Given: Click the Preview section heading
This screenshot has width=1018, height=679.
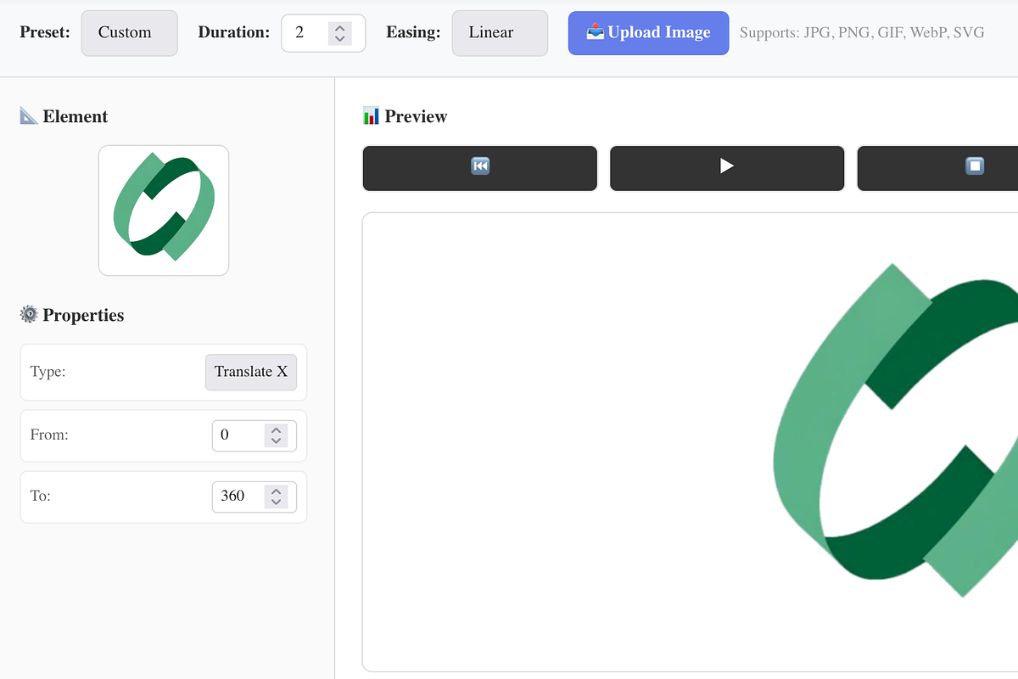Looking at the screenshot, I should tap(405, 116).
